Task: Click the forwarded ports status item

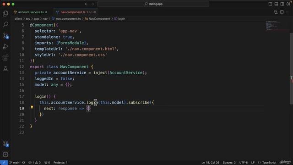Action: coord(47,163)
